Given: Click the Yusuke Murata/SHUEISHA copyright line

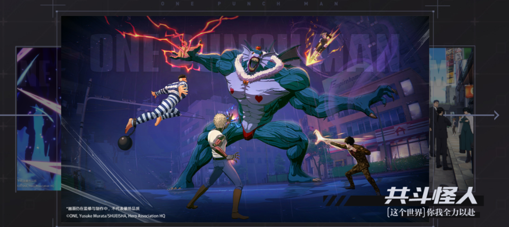Looking at the screenshot, I should (x=115, y=216).
